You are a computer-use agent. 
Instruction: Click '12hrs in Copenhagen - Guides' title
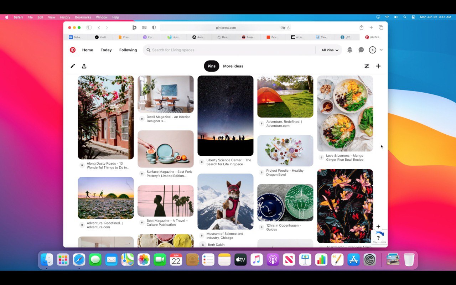(x=284, y=227)
